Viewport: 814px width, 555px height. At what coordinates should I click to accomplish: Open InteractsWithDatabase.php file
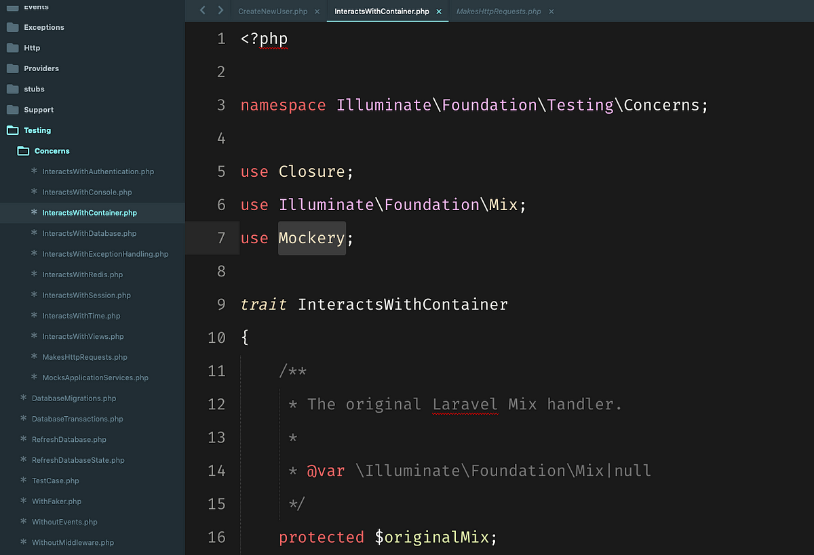coord(90,233)
